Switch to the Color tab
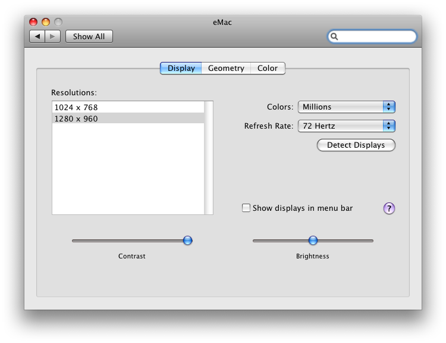The height and width of the screenshot is (343, 446). pyautogui.click(x=268, y=68)
